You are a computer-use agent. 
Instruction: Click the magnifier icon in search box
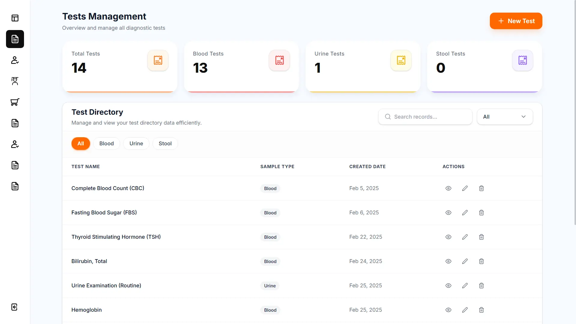point(388,117)
